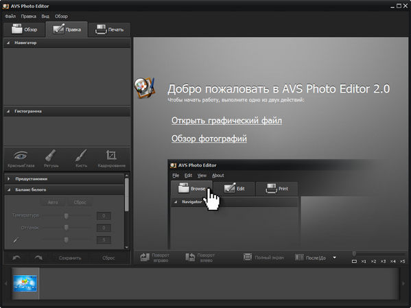The image size is (411, 308).
Task: Click the Сохранить save button
Action: 70,258
